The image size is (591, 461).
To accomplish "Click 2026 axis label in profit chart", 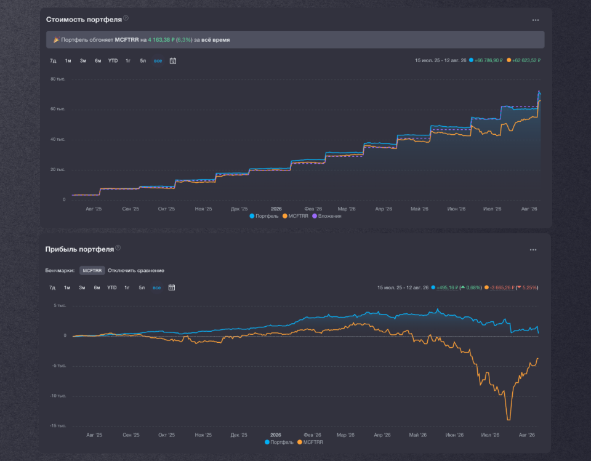I will (276, 435).
